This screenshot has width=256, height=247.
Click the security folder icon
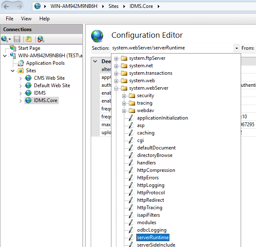click(x=132, y=95)
